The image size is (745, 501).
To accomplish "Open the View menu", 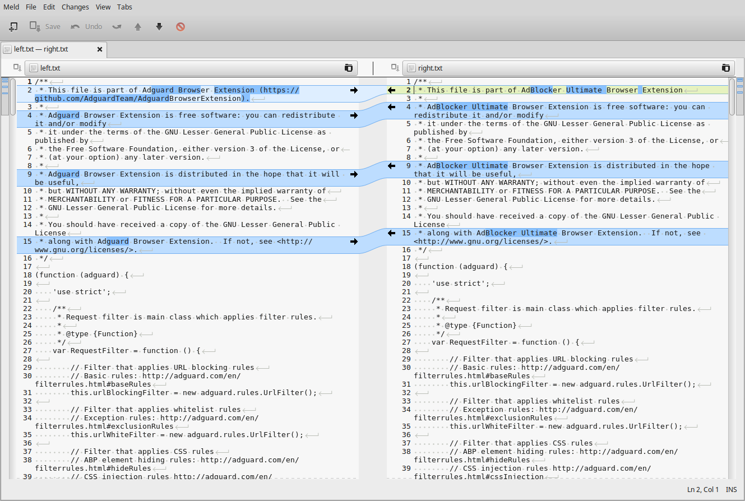I will (103, 7).
